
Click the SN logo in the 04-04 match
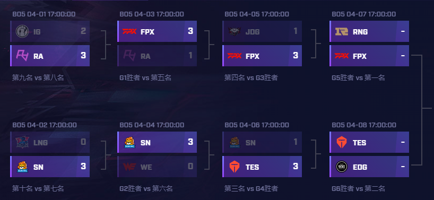pyautogui.click(x=129, y=142)
